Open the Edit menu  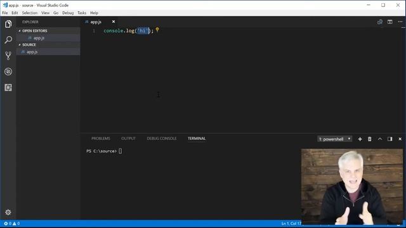(15, 13)
